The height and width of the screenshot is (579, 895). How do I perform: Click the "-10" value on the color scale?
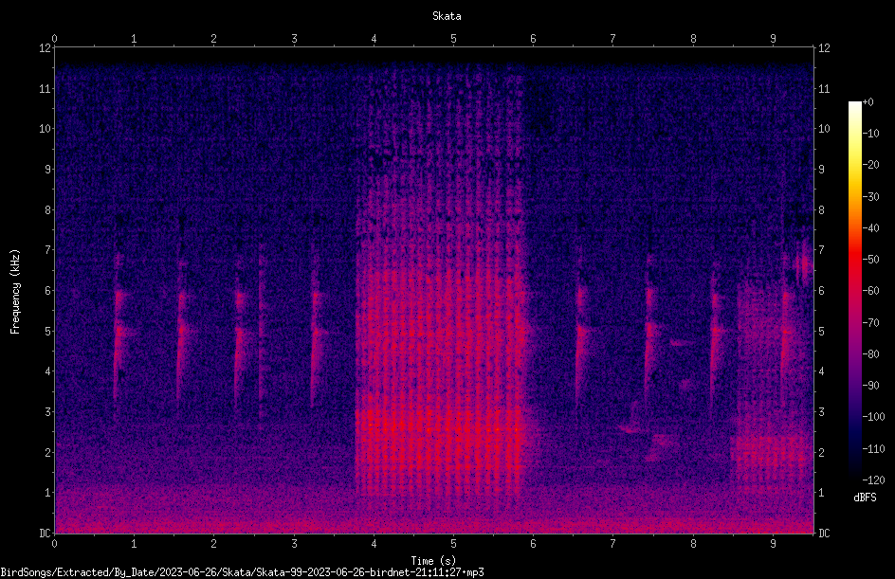click(x=870, y=134)
